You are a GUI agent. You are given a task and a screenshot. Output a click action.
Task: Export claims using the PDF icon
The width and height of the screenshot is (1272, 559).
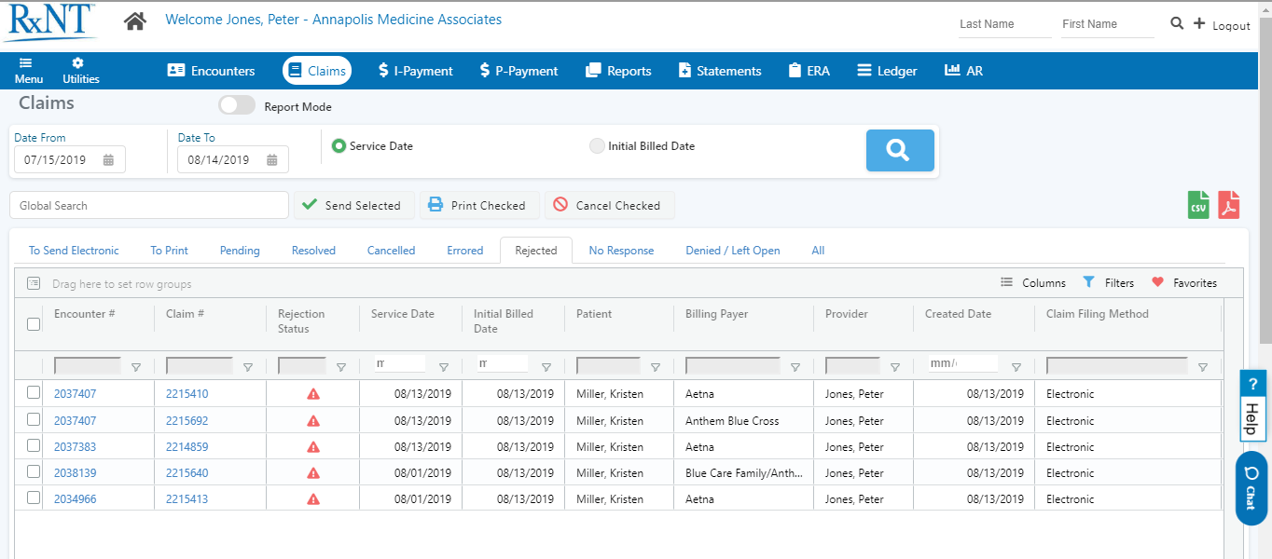point(1228,205)
